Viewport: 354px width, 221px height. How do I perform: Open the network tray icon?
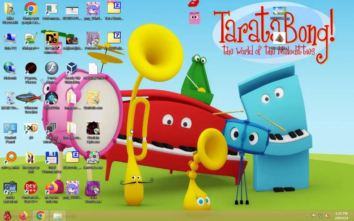(321, 216)
